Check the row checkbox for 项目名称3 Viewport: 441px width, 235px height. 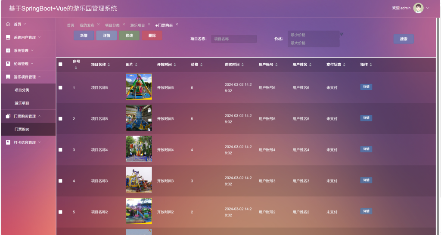(60, 181)
